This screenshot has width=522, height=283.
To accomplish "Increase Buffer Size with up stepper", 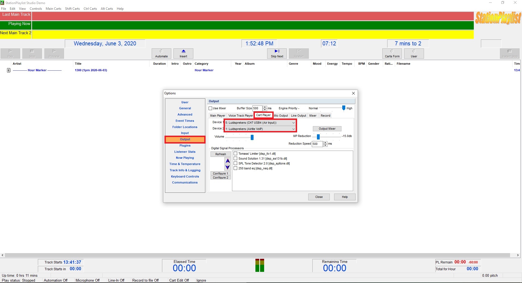I will pyautogui.click(x=265, y=107).
